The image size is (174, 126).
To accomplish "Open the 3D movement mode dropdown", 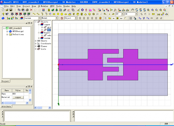I will 136,14.
